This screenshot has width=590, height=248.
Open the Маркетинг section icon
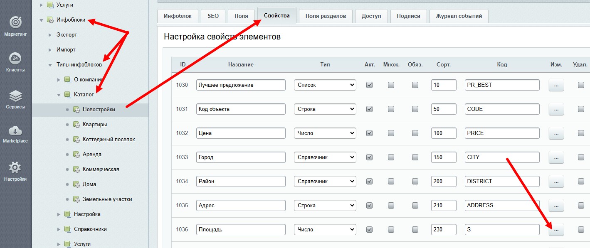[15, 22]
